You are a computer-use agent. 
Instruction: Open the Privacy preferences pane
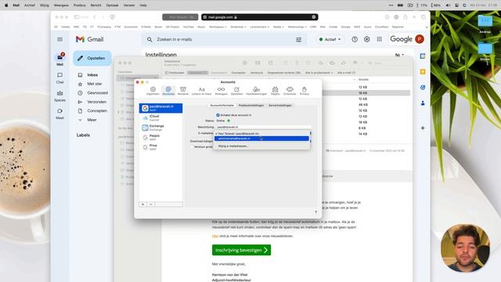[305, 91]
